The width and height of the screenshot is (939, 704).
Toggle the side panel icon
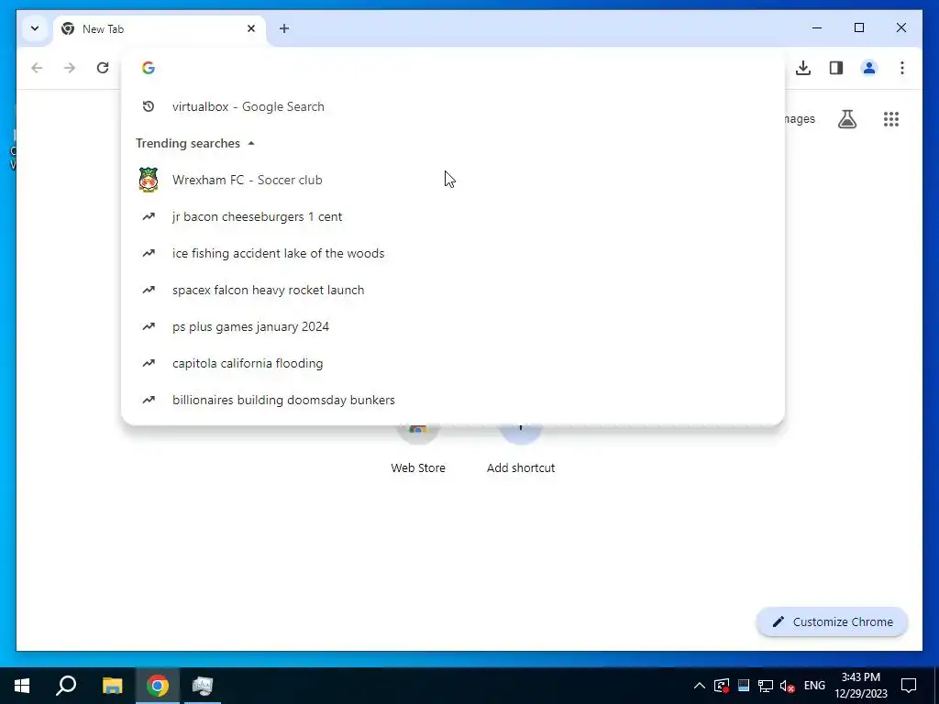(x=836, y=68)
